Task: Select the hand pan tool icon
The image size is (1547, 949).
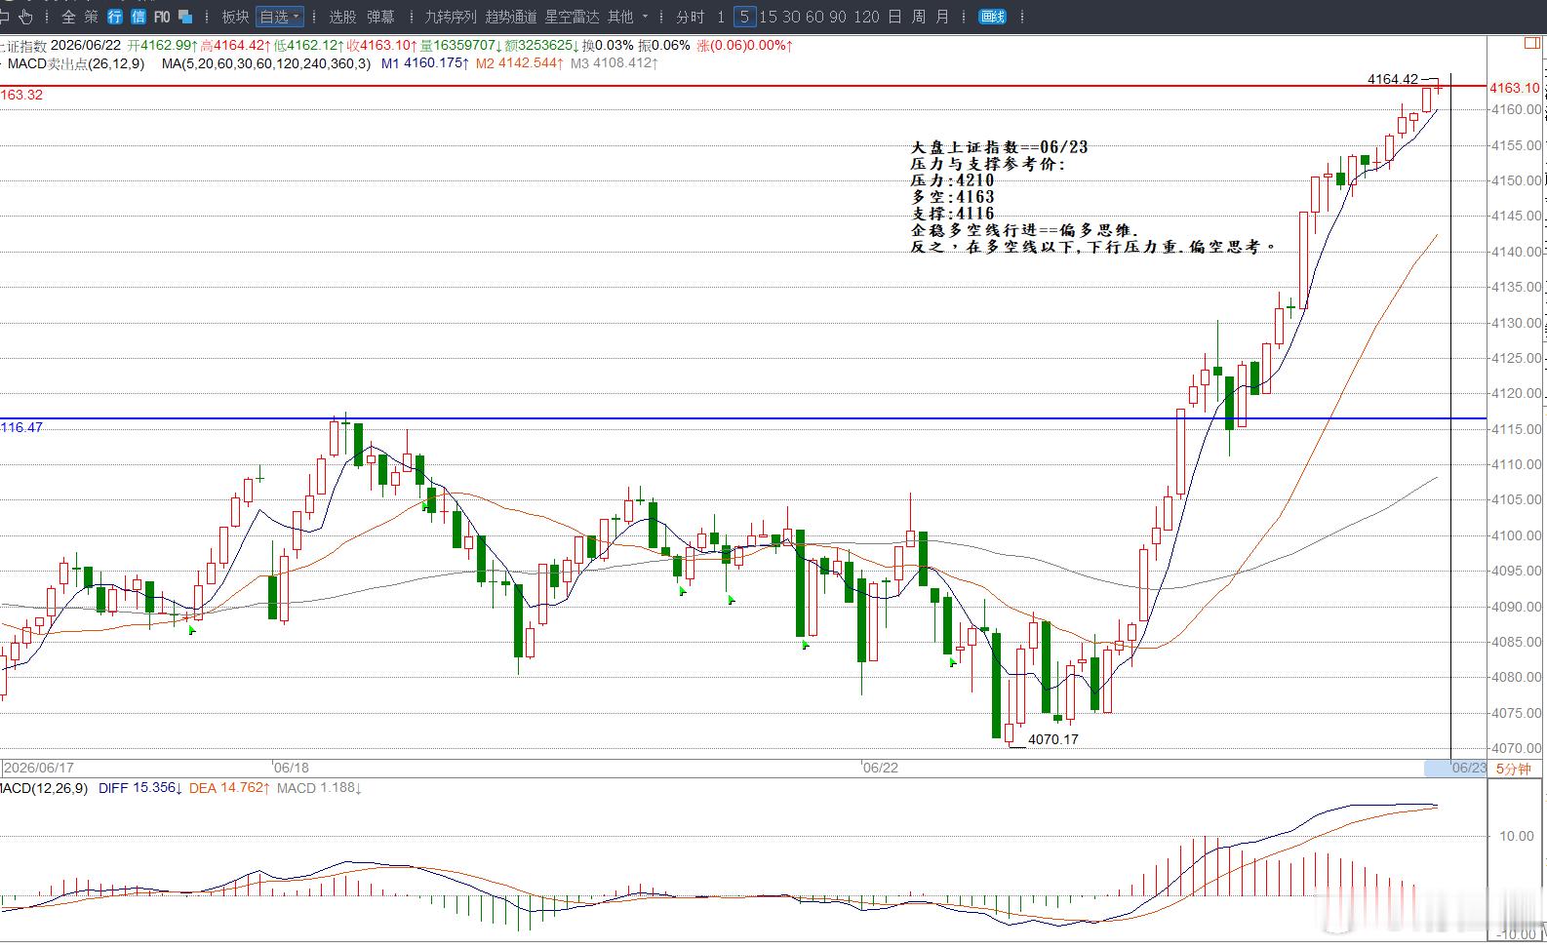Action: [x=25, y=17]
